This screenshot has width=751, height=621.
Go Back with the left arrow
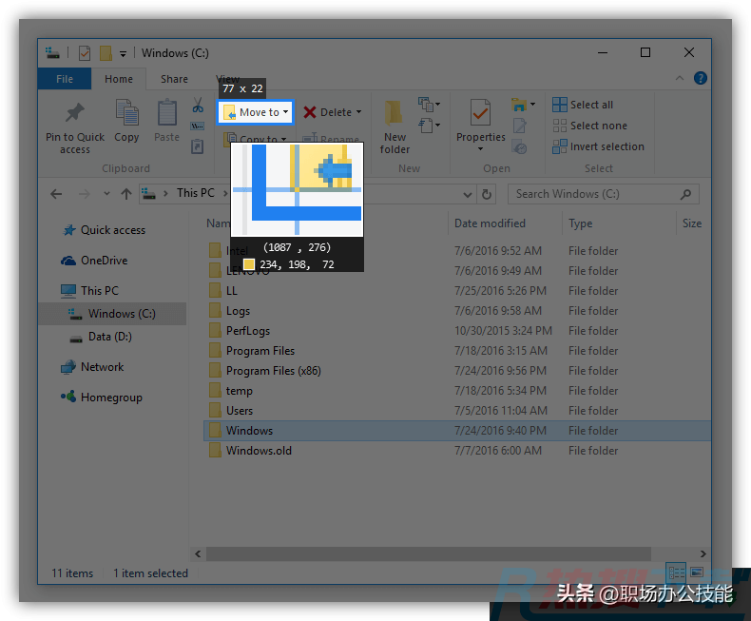[x=56, y=194]
